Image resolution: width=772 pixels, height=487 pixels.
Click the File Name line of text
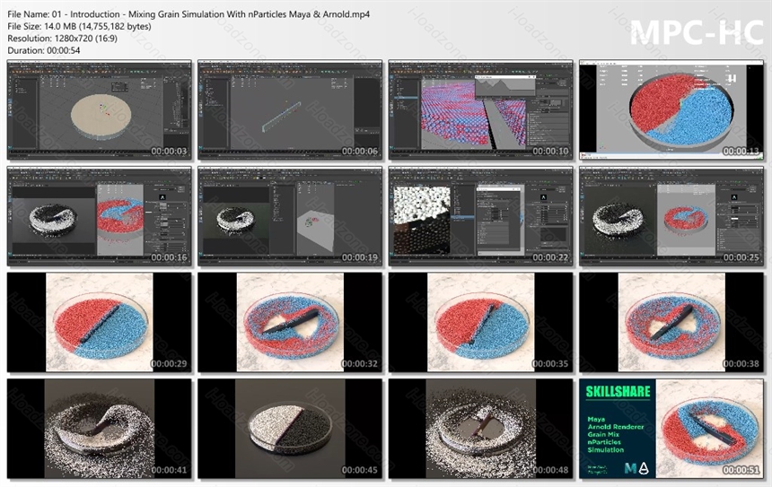click(189, 14)
